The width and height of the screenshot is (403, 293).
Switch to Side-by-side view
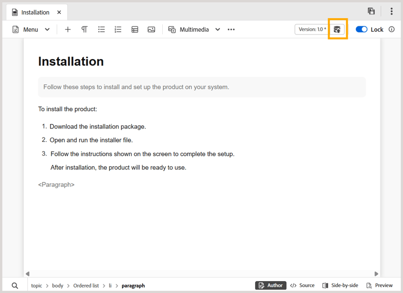coord(340,285)
